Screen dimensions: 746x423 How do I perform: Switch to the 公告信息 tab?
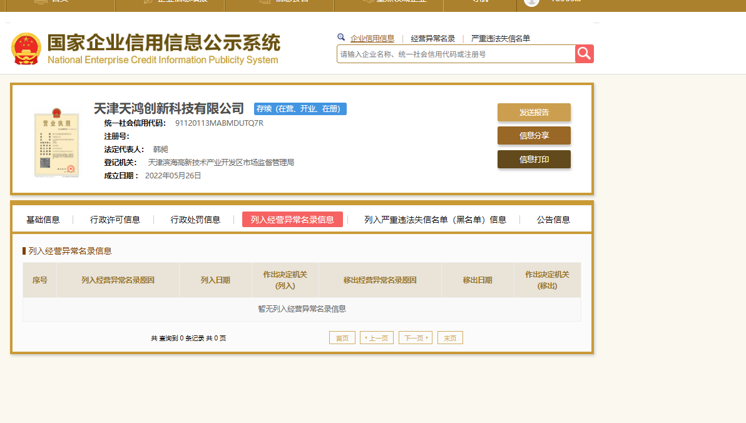coord(553,220)
